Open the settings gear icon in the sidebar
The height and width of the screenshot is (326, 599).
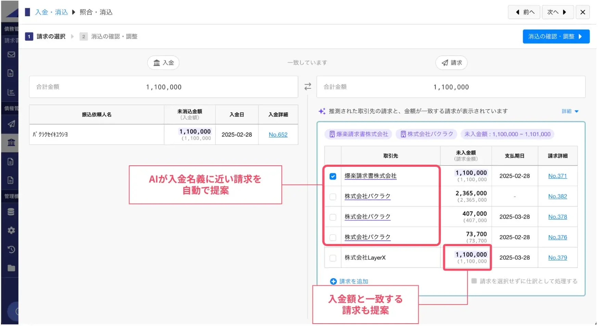click(11, 230)
